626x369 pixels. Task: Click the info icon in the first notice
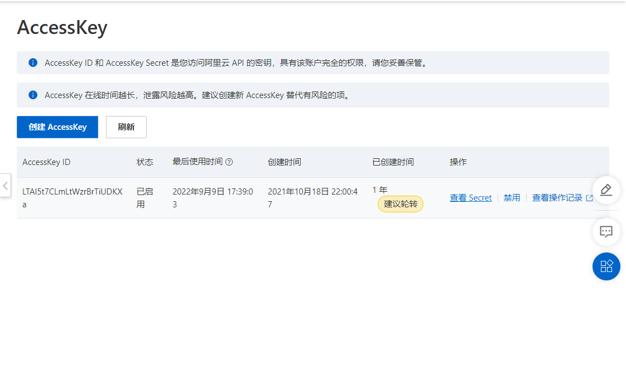[x=33, y=62]
